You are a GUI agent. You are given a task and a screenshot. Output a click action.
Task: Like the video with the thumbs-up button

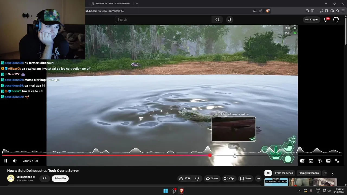pos(185,178)
